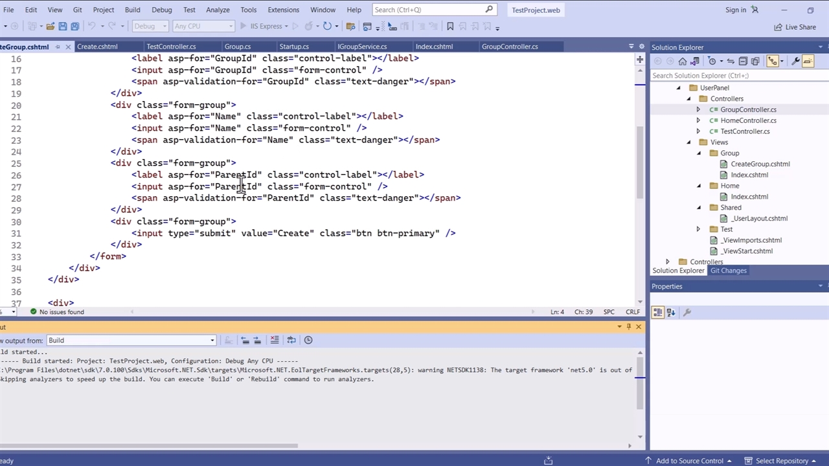Open the Debug menu
This screenshot has width=829, height=466.
(x=162, y=10)
